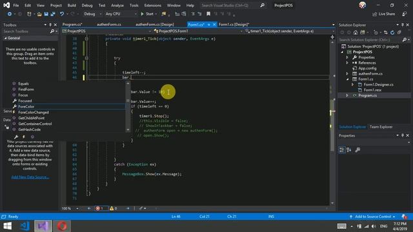
Task: Click the Open File folder icon
Action: coord(39,14)
